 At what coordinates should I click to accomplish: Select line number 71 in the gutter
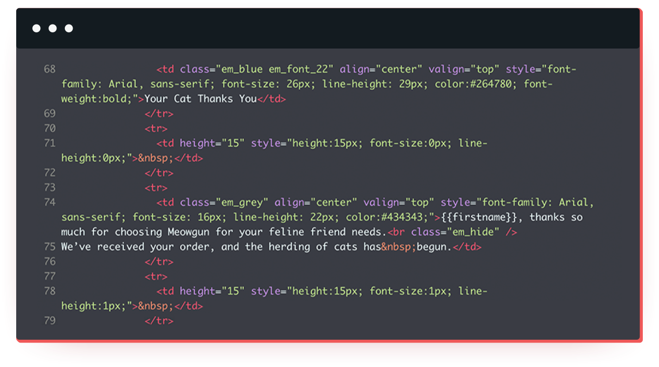coord(50,143)
